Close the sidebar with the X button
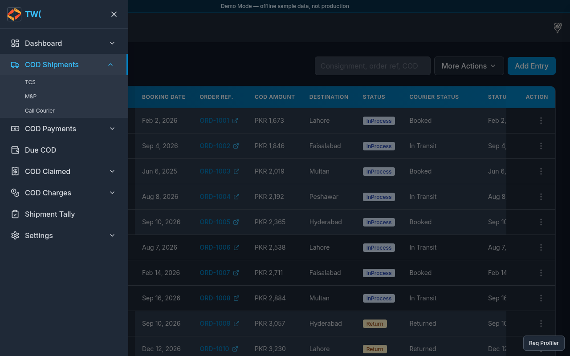This screenshot has height=356, width=570. click(x=114, y=14)
